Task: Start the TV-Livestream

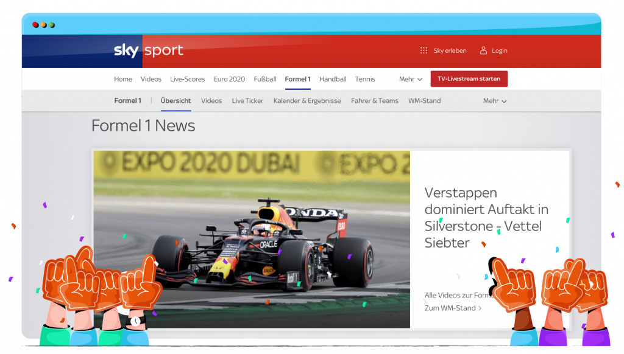Action: [x=469, y=78]
